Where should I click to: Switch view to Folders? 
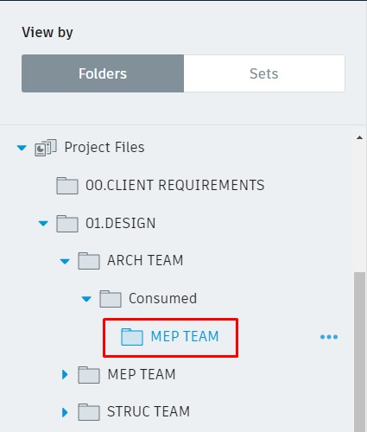(103, 73)
